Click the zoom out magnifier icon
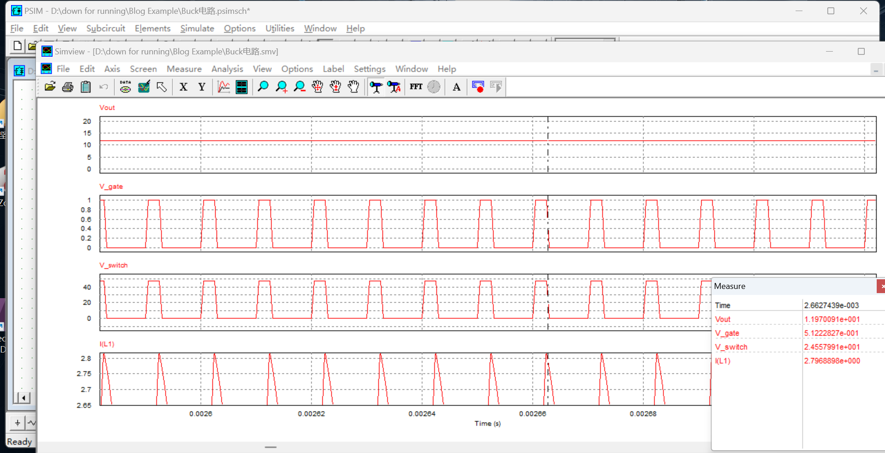Screen dimensions: 885x453 tap(300, 87)
